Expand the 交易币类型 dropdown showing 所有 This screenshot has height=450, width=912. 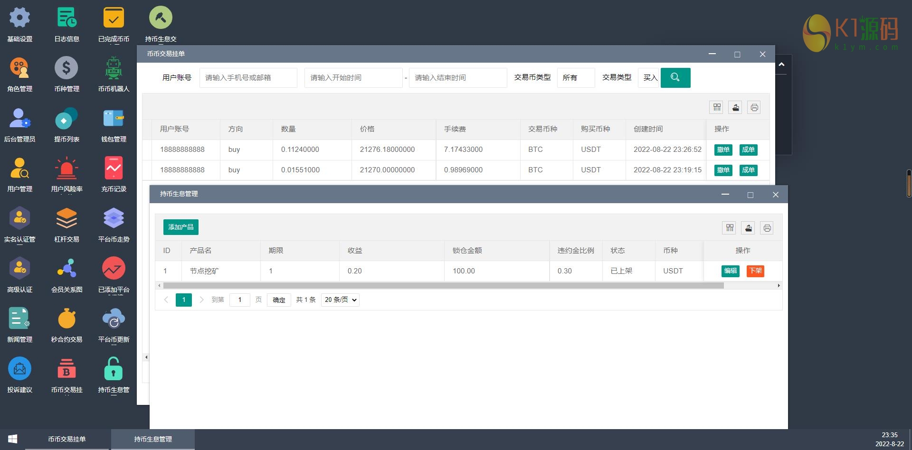click(x=575, y=78)
